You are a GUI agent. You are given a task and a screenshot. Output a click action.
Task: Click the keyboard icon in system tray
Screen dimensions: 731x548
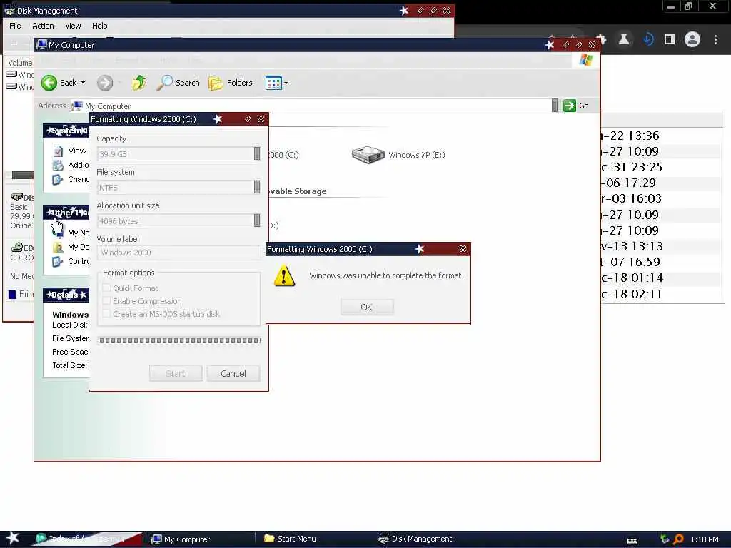(632, 540)
